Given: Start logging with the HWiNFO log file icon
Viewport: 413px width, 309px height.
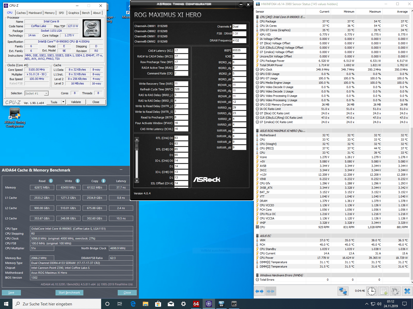Looking at the screenshot, I should [x=384, y=291].
